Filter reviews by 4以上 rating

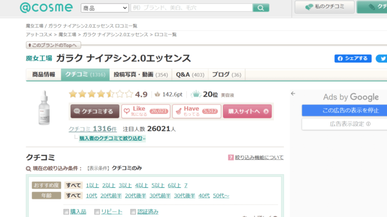click(x=141, y=185)
